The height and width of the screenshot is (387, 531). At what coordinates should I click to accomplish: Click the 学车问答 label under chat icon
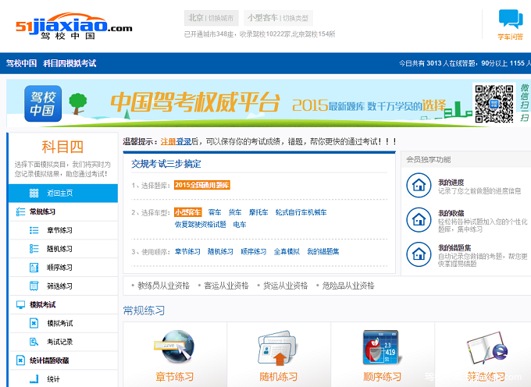click(511, 37)
